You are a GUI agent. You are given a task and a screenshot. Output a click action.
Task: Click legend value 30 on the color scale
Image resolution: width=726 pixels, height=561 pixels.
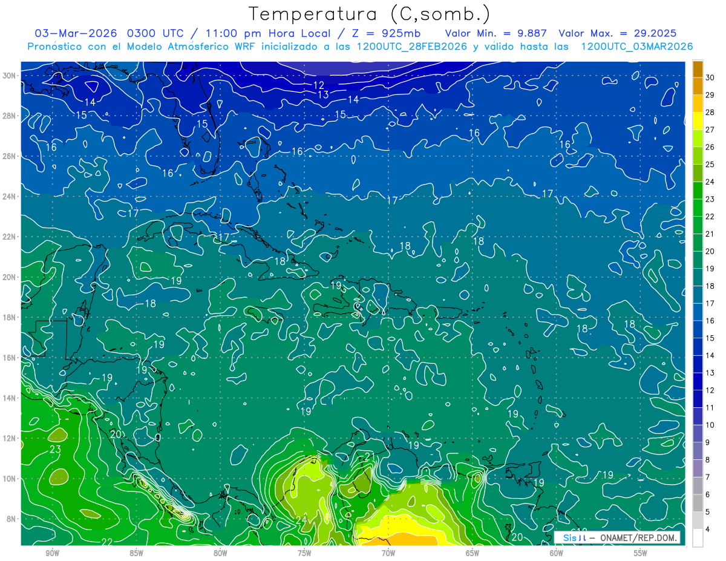pos(710,78)
